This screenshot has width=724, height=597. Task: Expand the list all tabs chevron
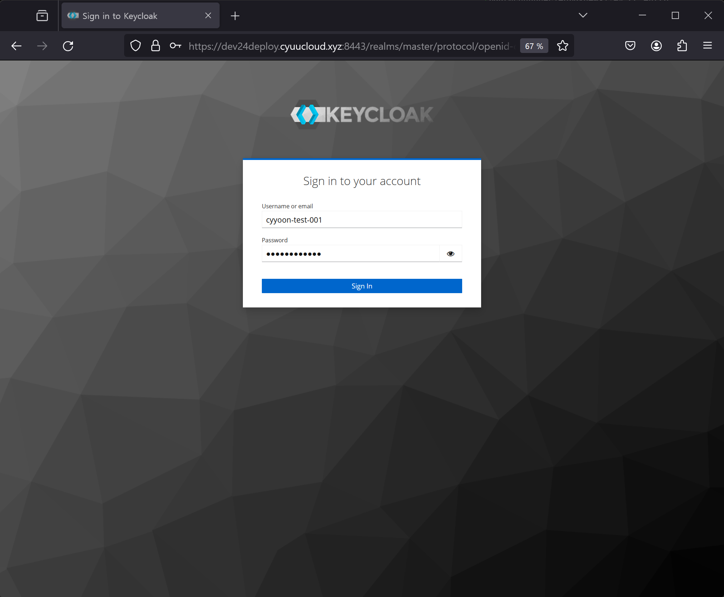[x=583, y=15]
